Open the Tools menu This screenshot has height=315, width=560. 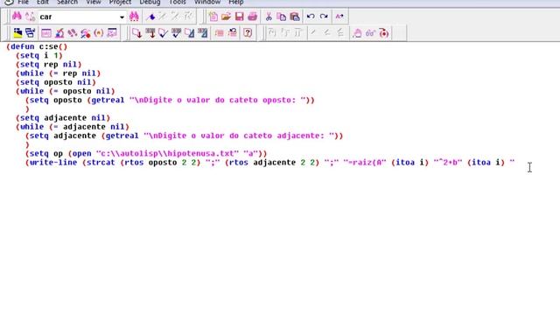pyautogui.click(x=177, y=3)
